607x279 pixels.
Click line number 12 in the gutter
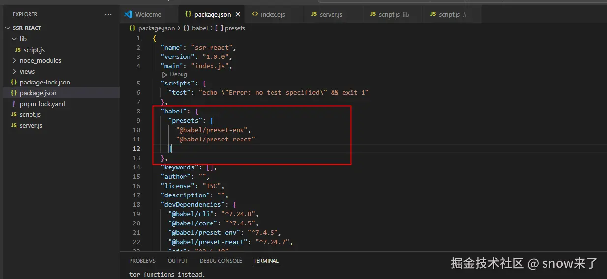click(136, 149)
